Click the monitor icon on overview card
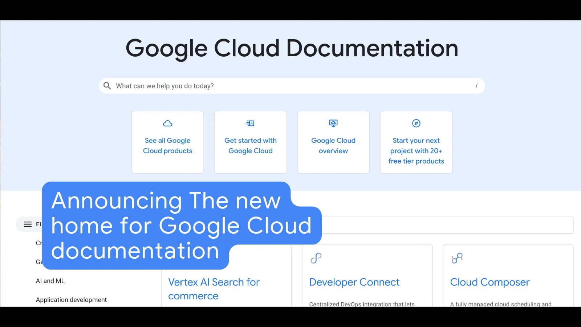Image resolution: width=581 pixels, height=327 pixels. point(333,124)
